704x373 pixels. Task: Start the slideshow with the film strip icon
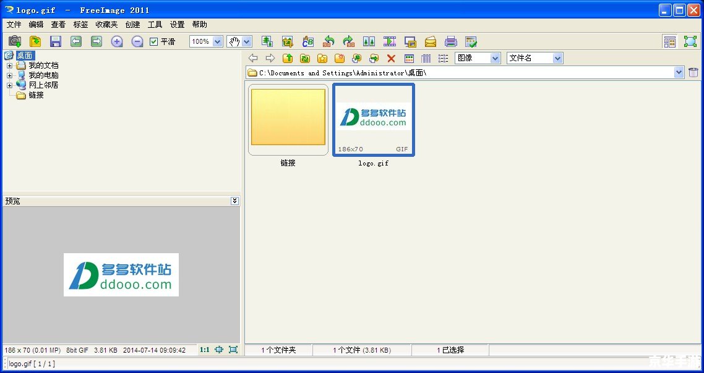tap(390, 42)
